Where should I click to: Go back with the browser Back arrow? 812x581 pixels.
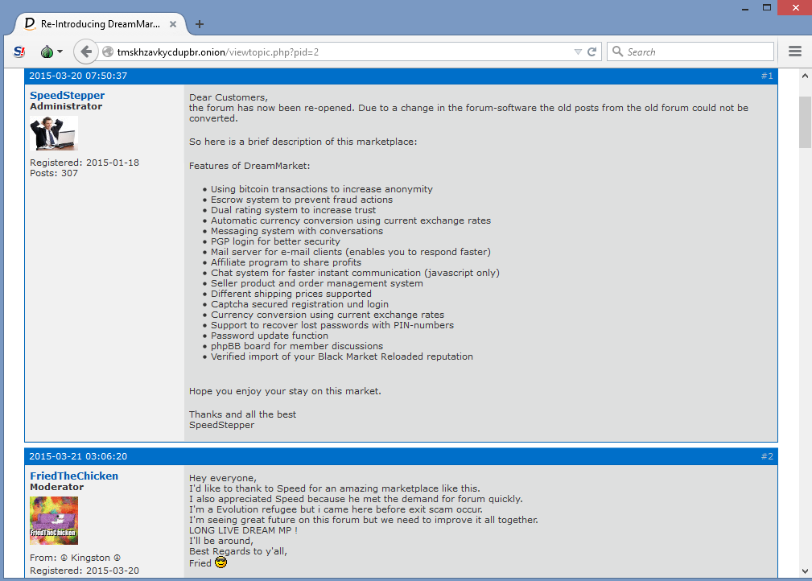tap(86, 52)
